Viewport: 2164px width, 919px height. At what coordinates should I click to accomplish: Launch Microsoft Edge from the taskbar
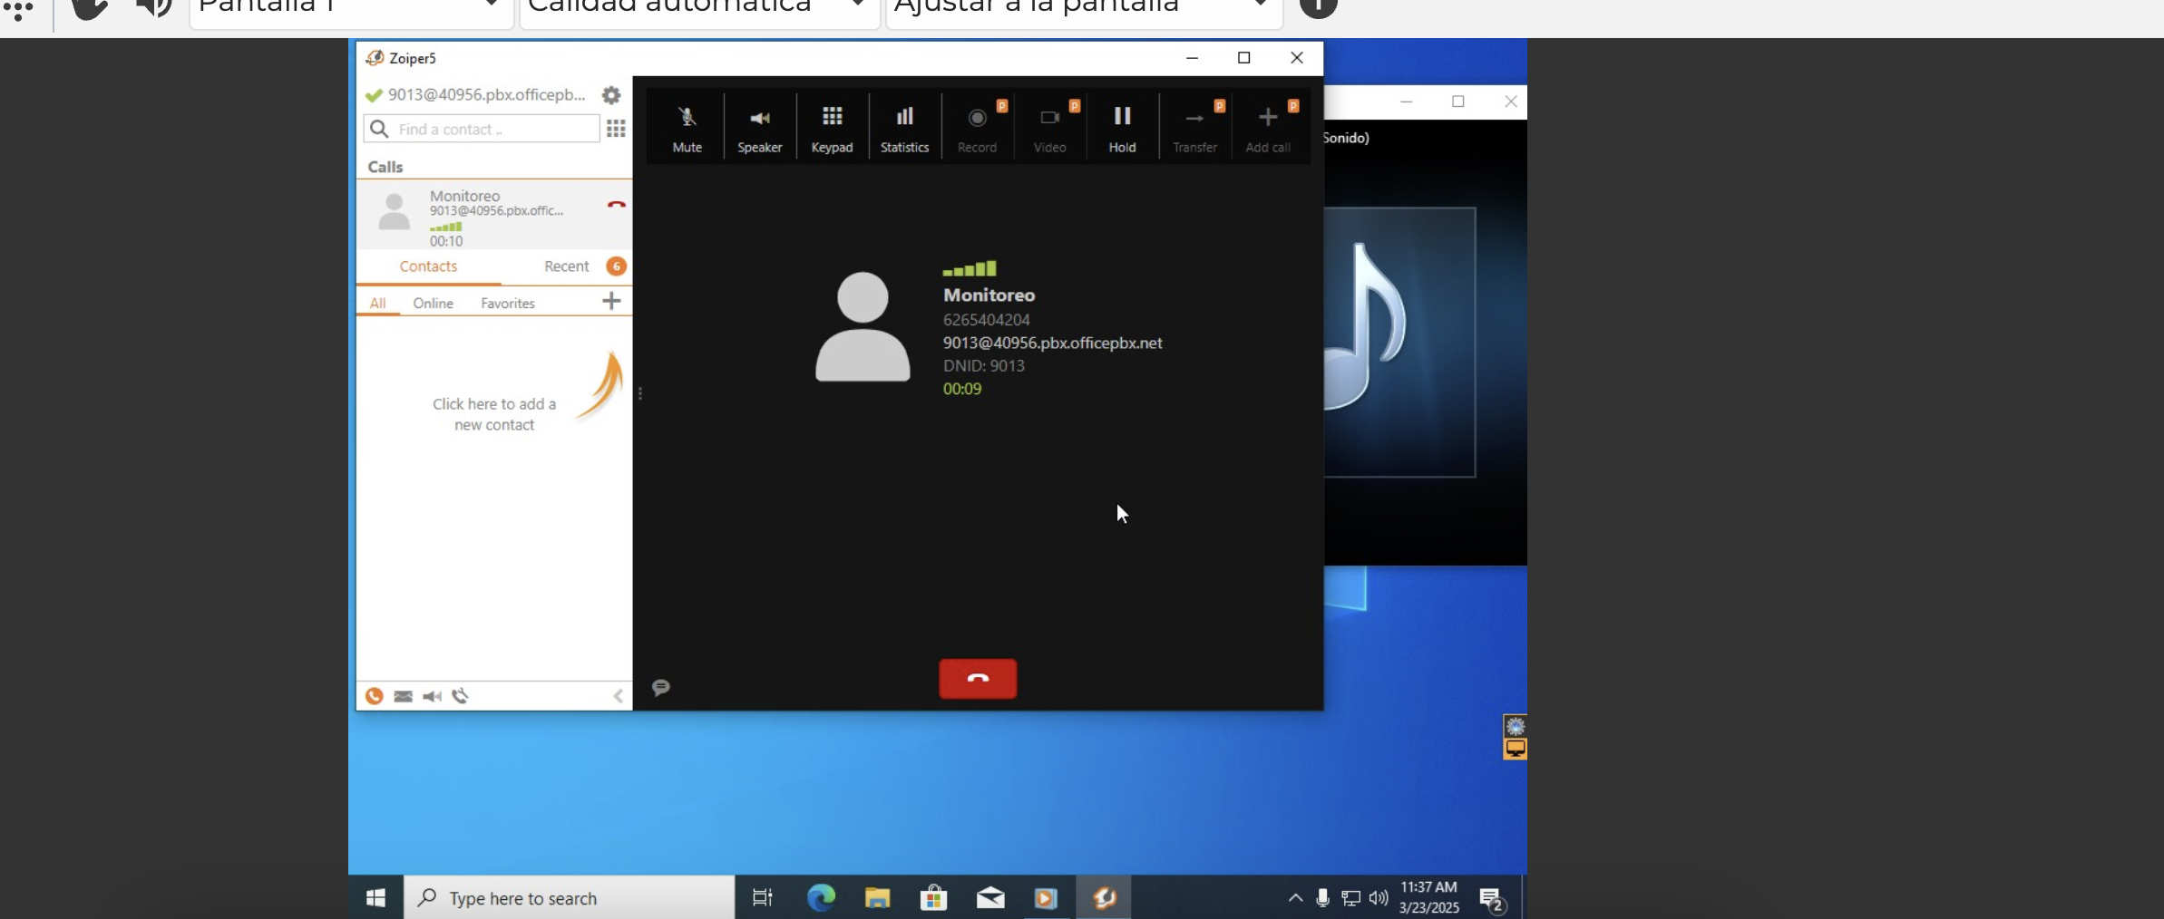(x=821, y=898)
